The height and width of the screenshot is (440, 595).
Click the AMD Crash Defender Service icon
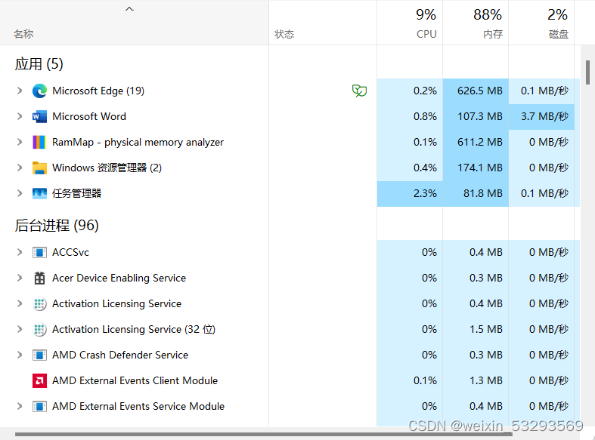coord(39,355)
